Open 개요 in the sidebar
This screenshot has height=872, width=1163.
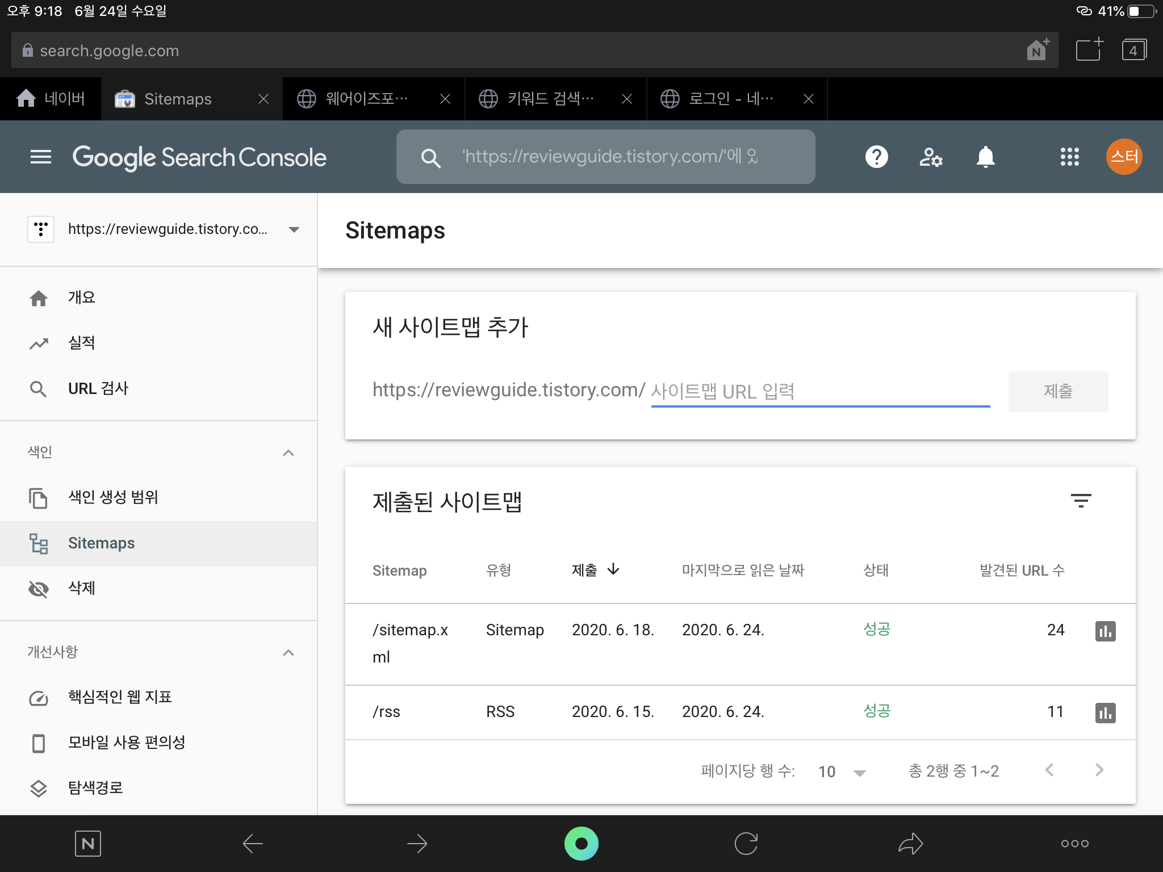(158, 297)
